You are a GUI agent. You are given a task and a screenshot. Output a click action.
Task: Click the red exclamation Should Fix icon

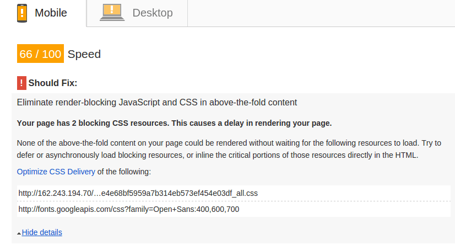(21, 83)
